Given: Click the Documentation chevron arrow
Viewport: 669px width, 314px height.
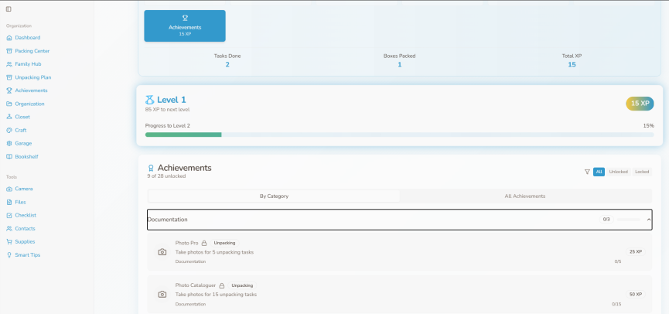Looking at the screenshot, I should pos(648,220).
